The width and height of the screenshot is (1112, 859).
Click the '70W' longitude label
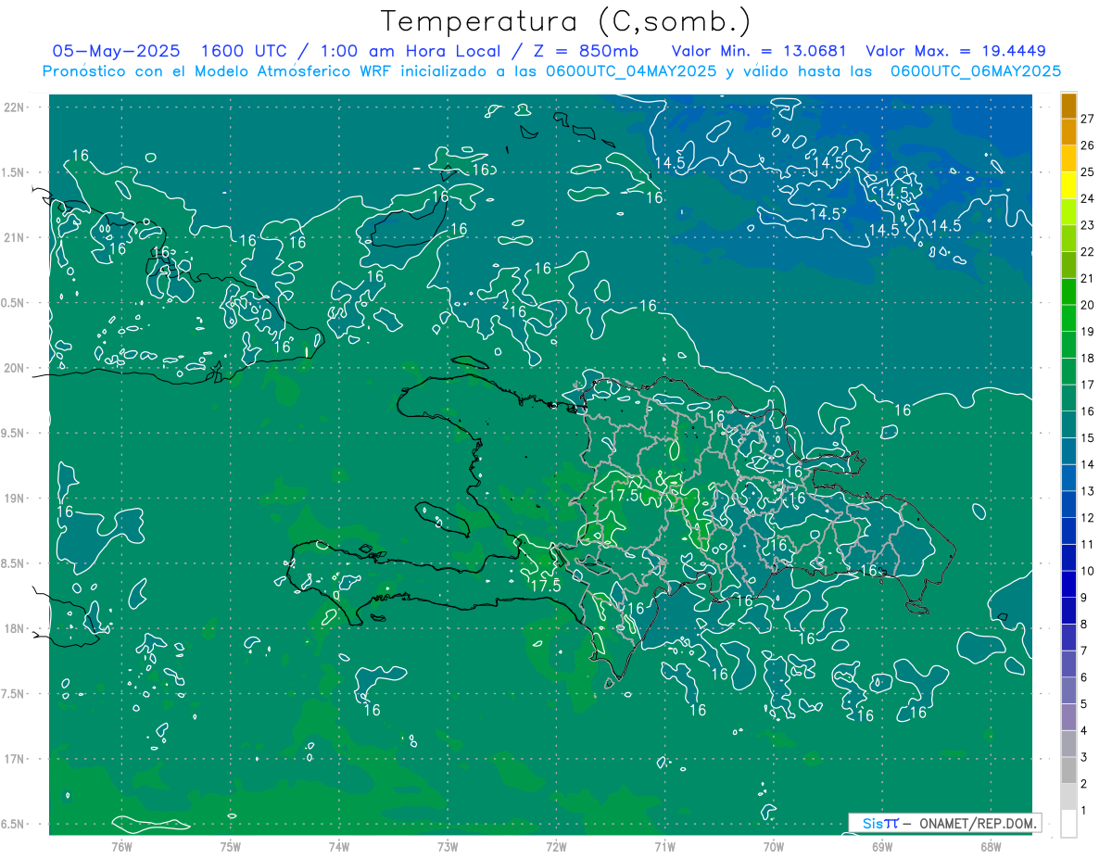pos(774,847)
